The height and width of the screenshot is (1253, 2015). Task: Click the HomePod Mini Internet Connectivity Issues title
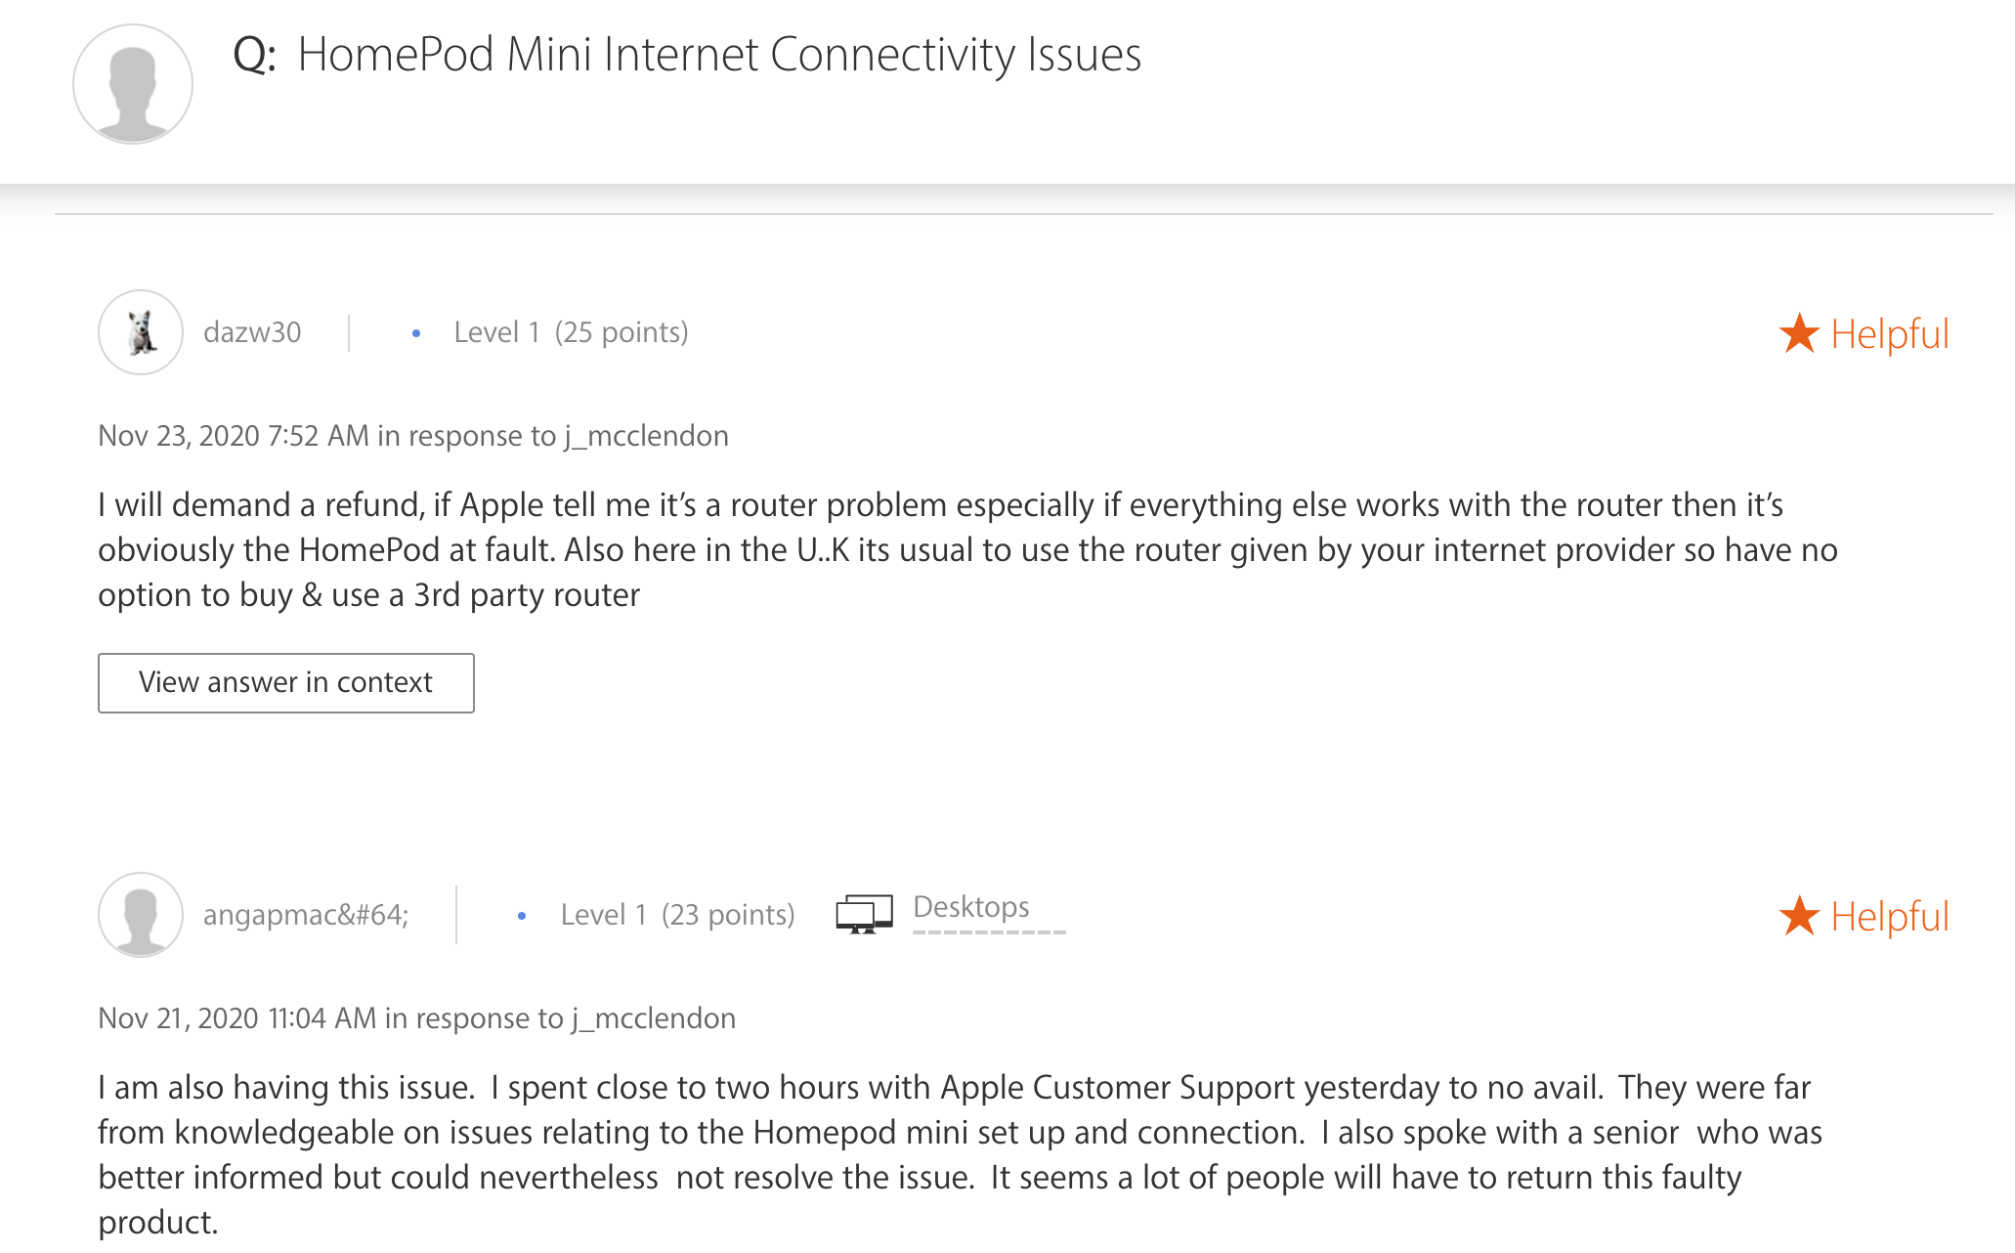[x=719, y=55]
